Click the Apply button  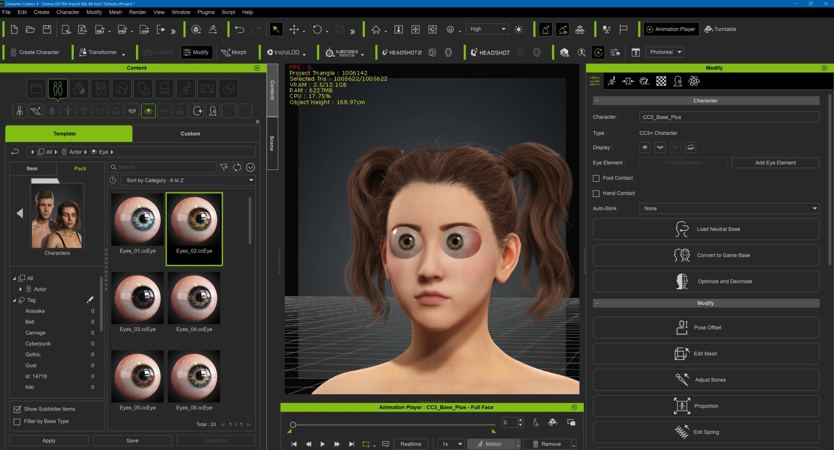click(49, 440)
